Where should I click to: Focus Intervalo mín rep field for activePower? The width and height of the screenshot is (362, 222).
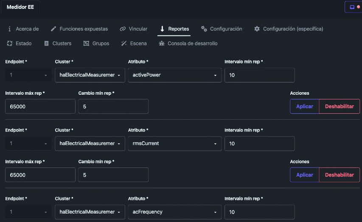[x=259, y=75]
